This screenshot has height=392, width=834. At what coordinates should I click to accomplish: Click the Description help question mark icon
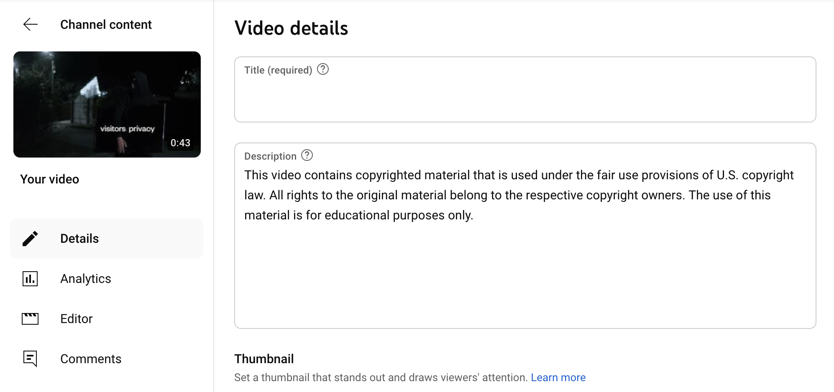coord(307,155)
